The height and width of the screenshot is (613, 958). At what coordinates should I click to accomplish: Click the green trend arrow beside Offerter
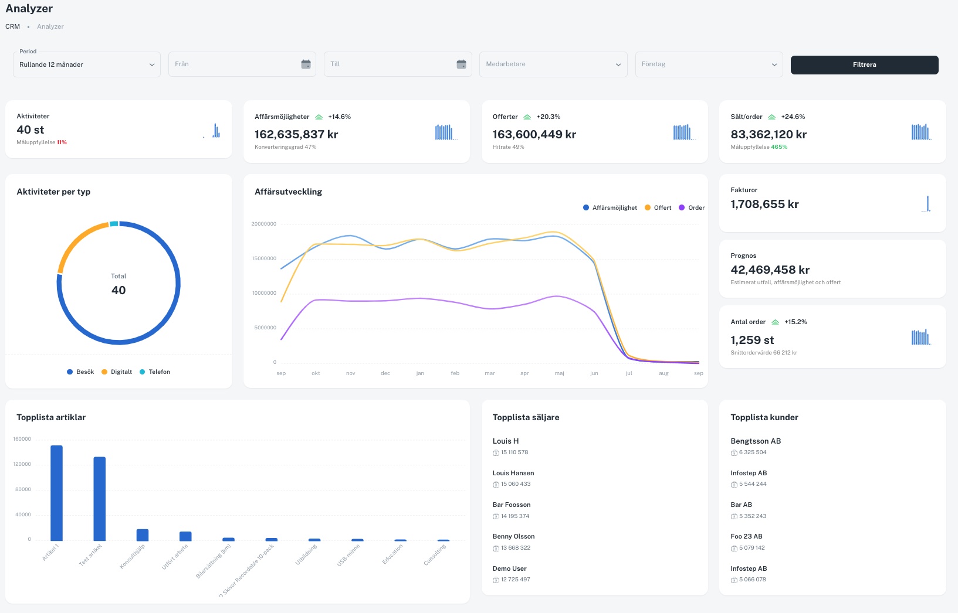click(x=527, y=117)
